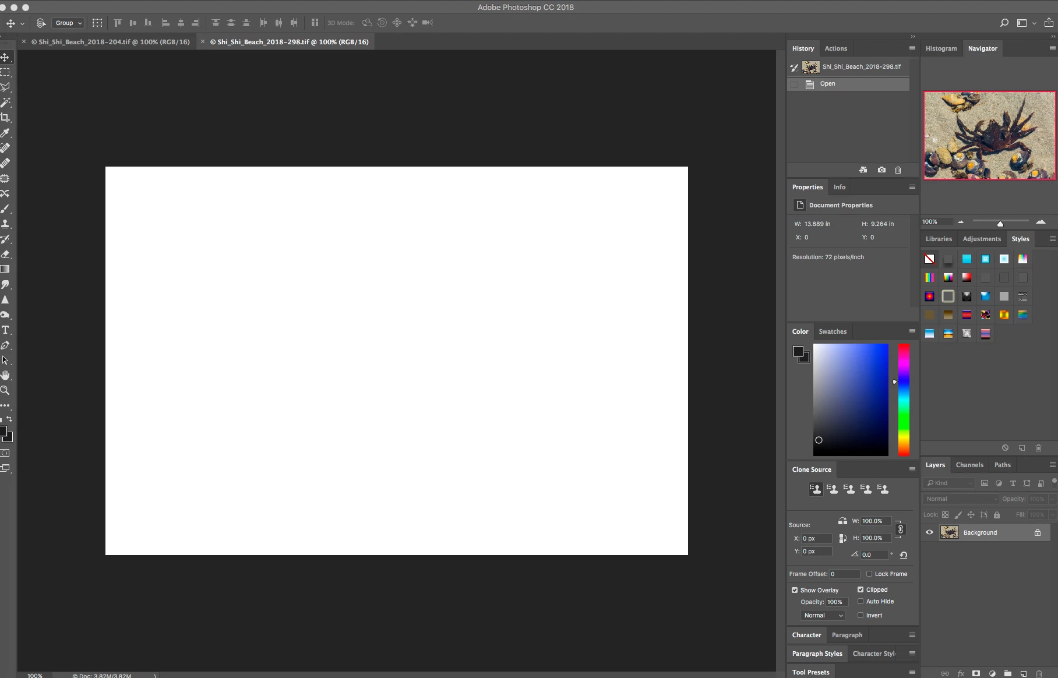Click the share icon at top right
The width and height of the screenshot is (1058, 678).
tap(1049, 23)
